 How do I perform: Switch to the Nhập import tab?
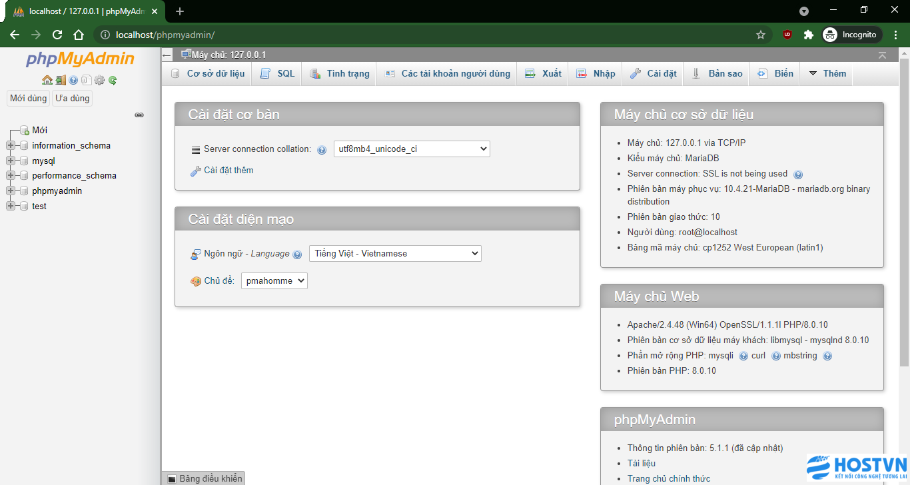click(x=596, y=74)
